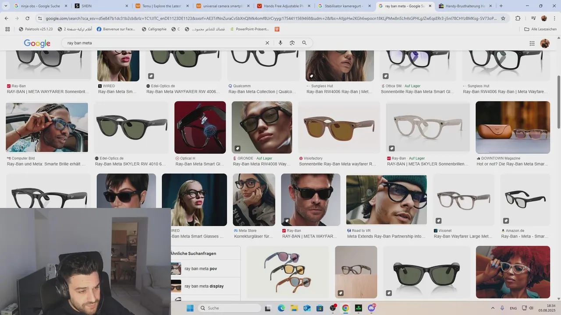
Task: Open Outlook from the taskbar
Action: pyautogui.click(x=307, y=308)
